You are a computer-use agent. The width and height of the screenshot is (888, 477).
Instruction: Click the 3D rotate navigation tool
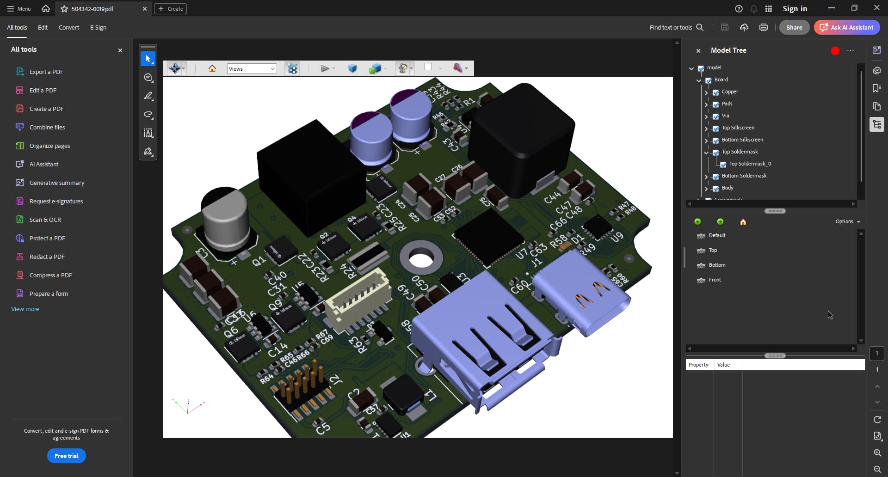point(174,68)
